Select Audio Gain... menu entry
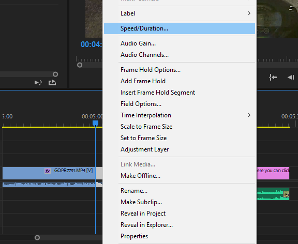Image resolution: width=298 pixels, height=244 pixels. 180,43
